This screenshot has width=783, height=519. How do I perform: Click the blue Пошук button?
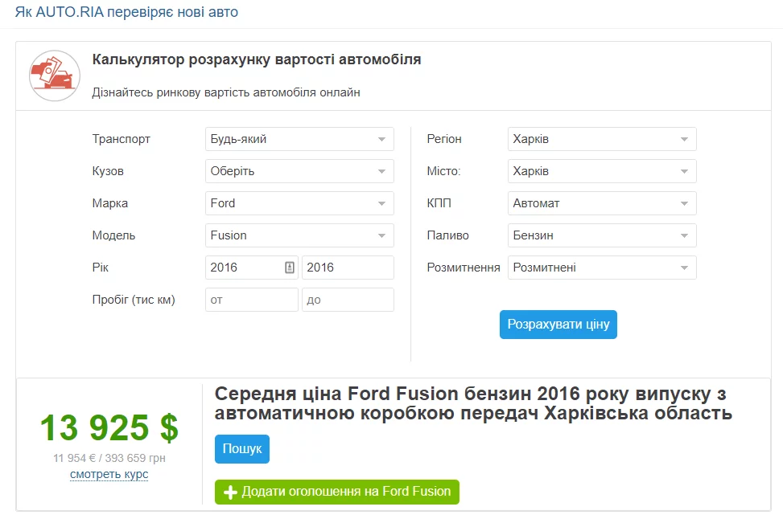(x=242, y=449)
